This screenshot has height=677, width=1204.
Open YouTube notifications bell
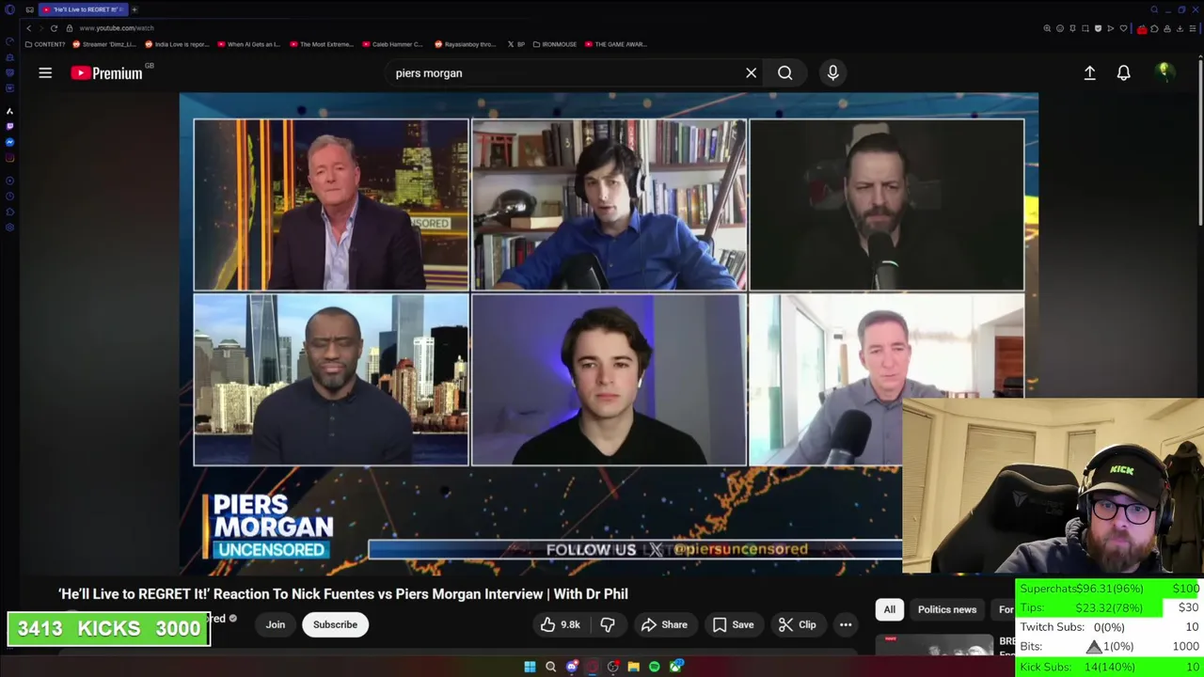point(1123,72)
